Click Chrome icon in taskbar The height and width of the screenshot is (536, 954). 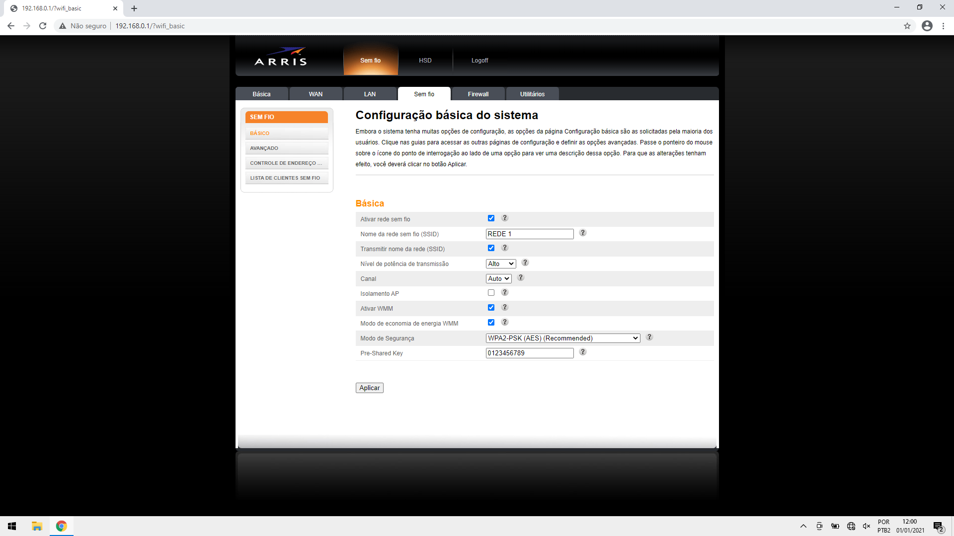point(62,526)
